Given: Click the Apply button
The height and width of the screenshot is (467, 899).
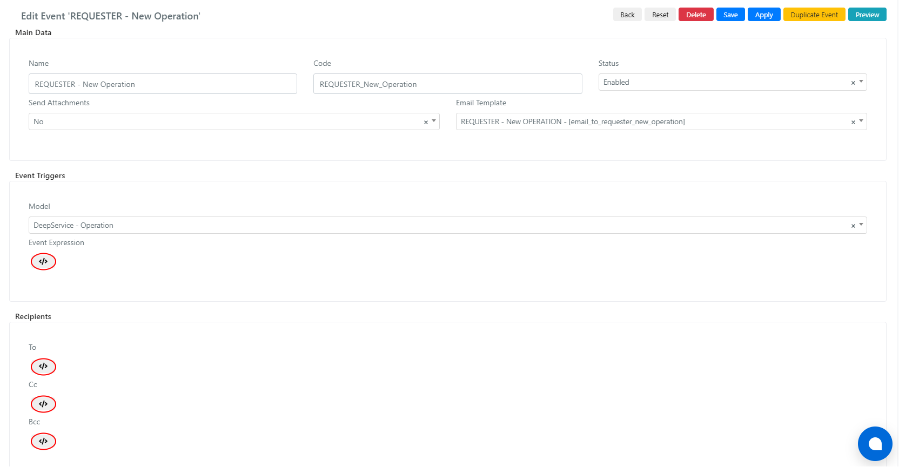Looking at the screenshot, I should point(764,15).
